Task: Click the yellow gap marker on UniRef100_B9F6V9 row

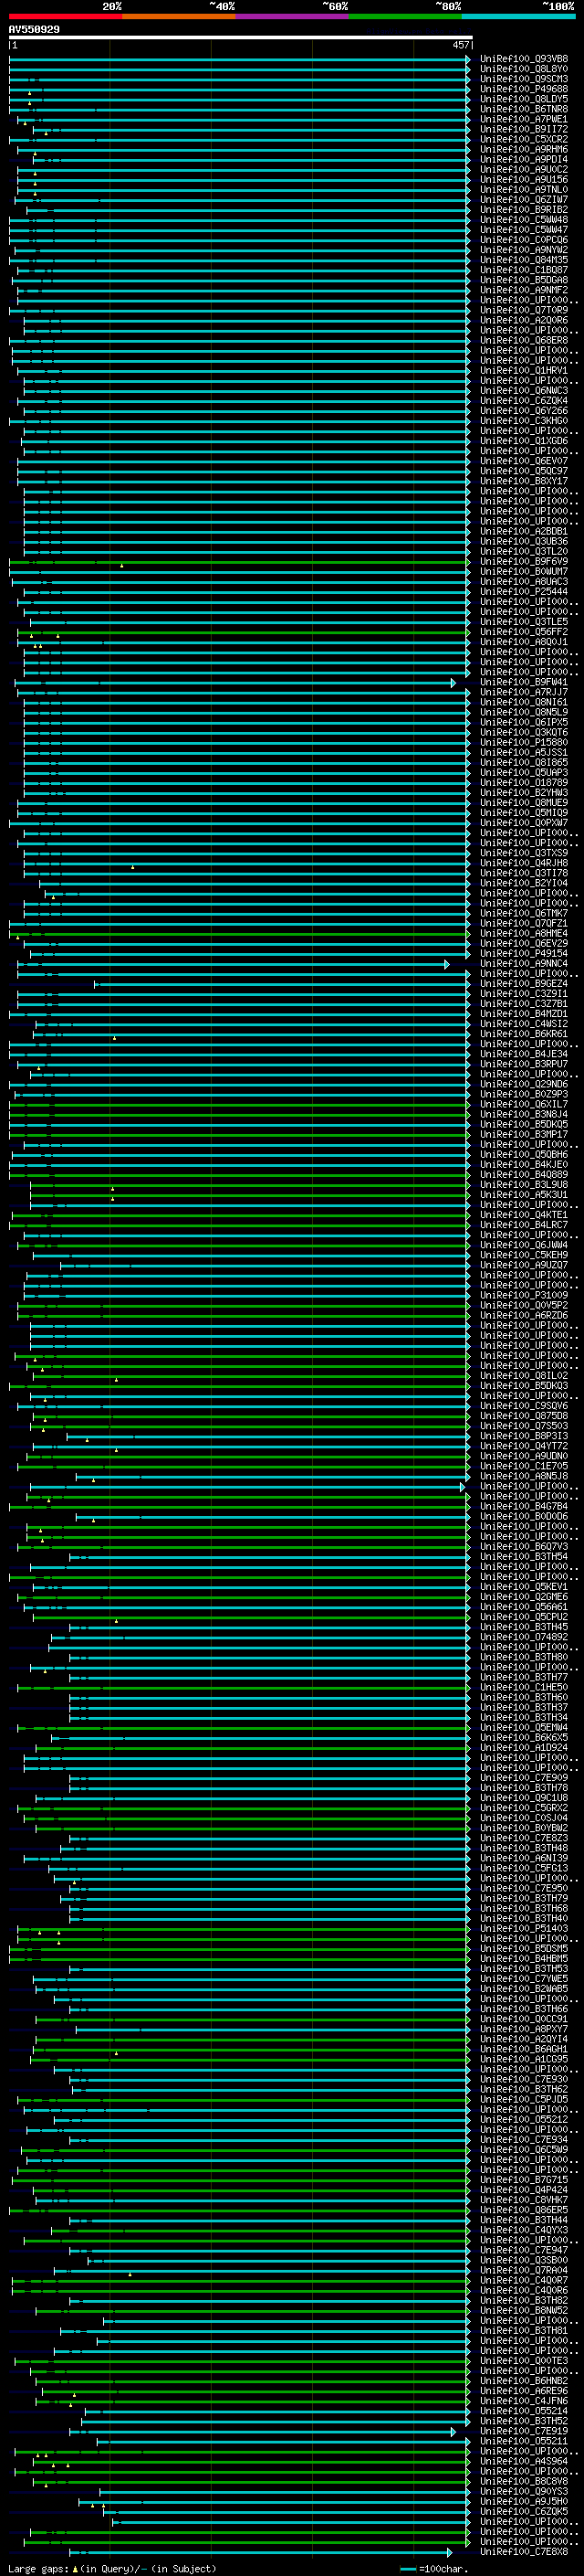Action: (x=121, y=566)
